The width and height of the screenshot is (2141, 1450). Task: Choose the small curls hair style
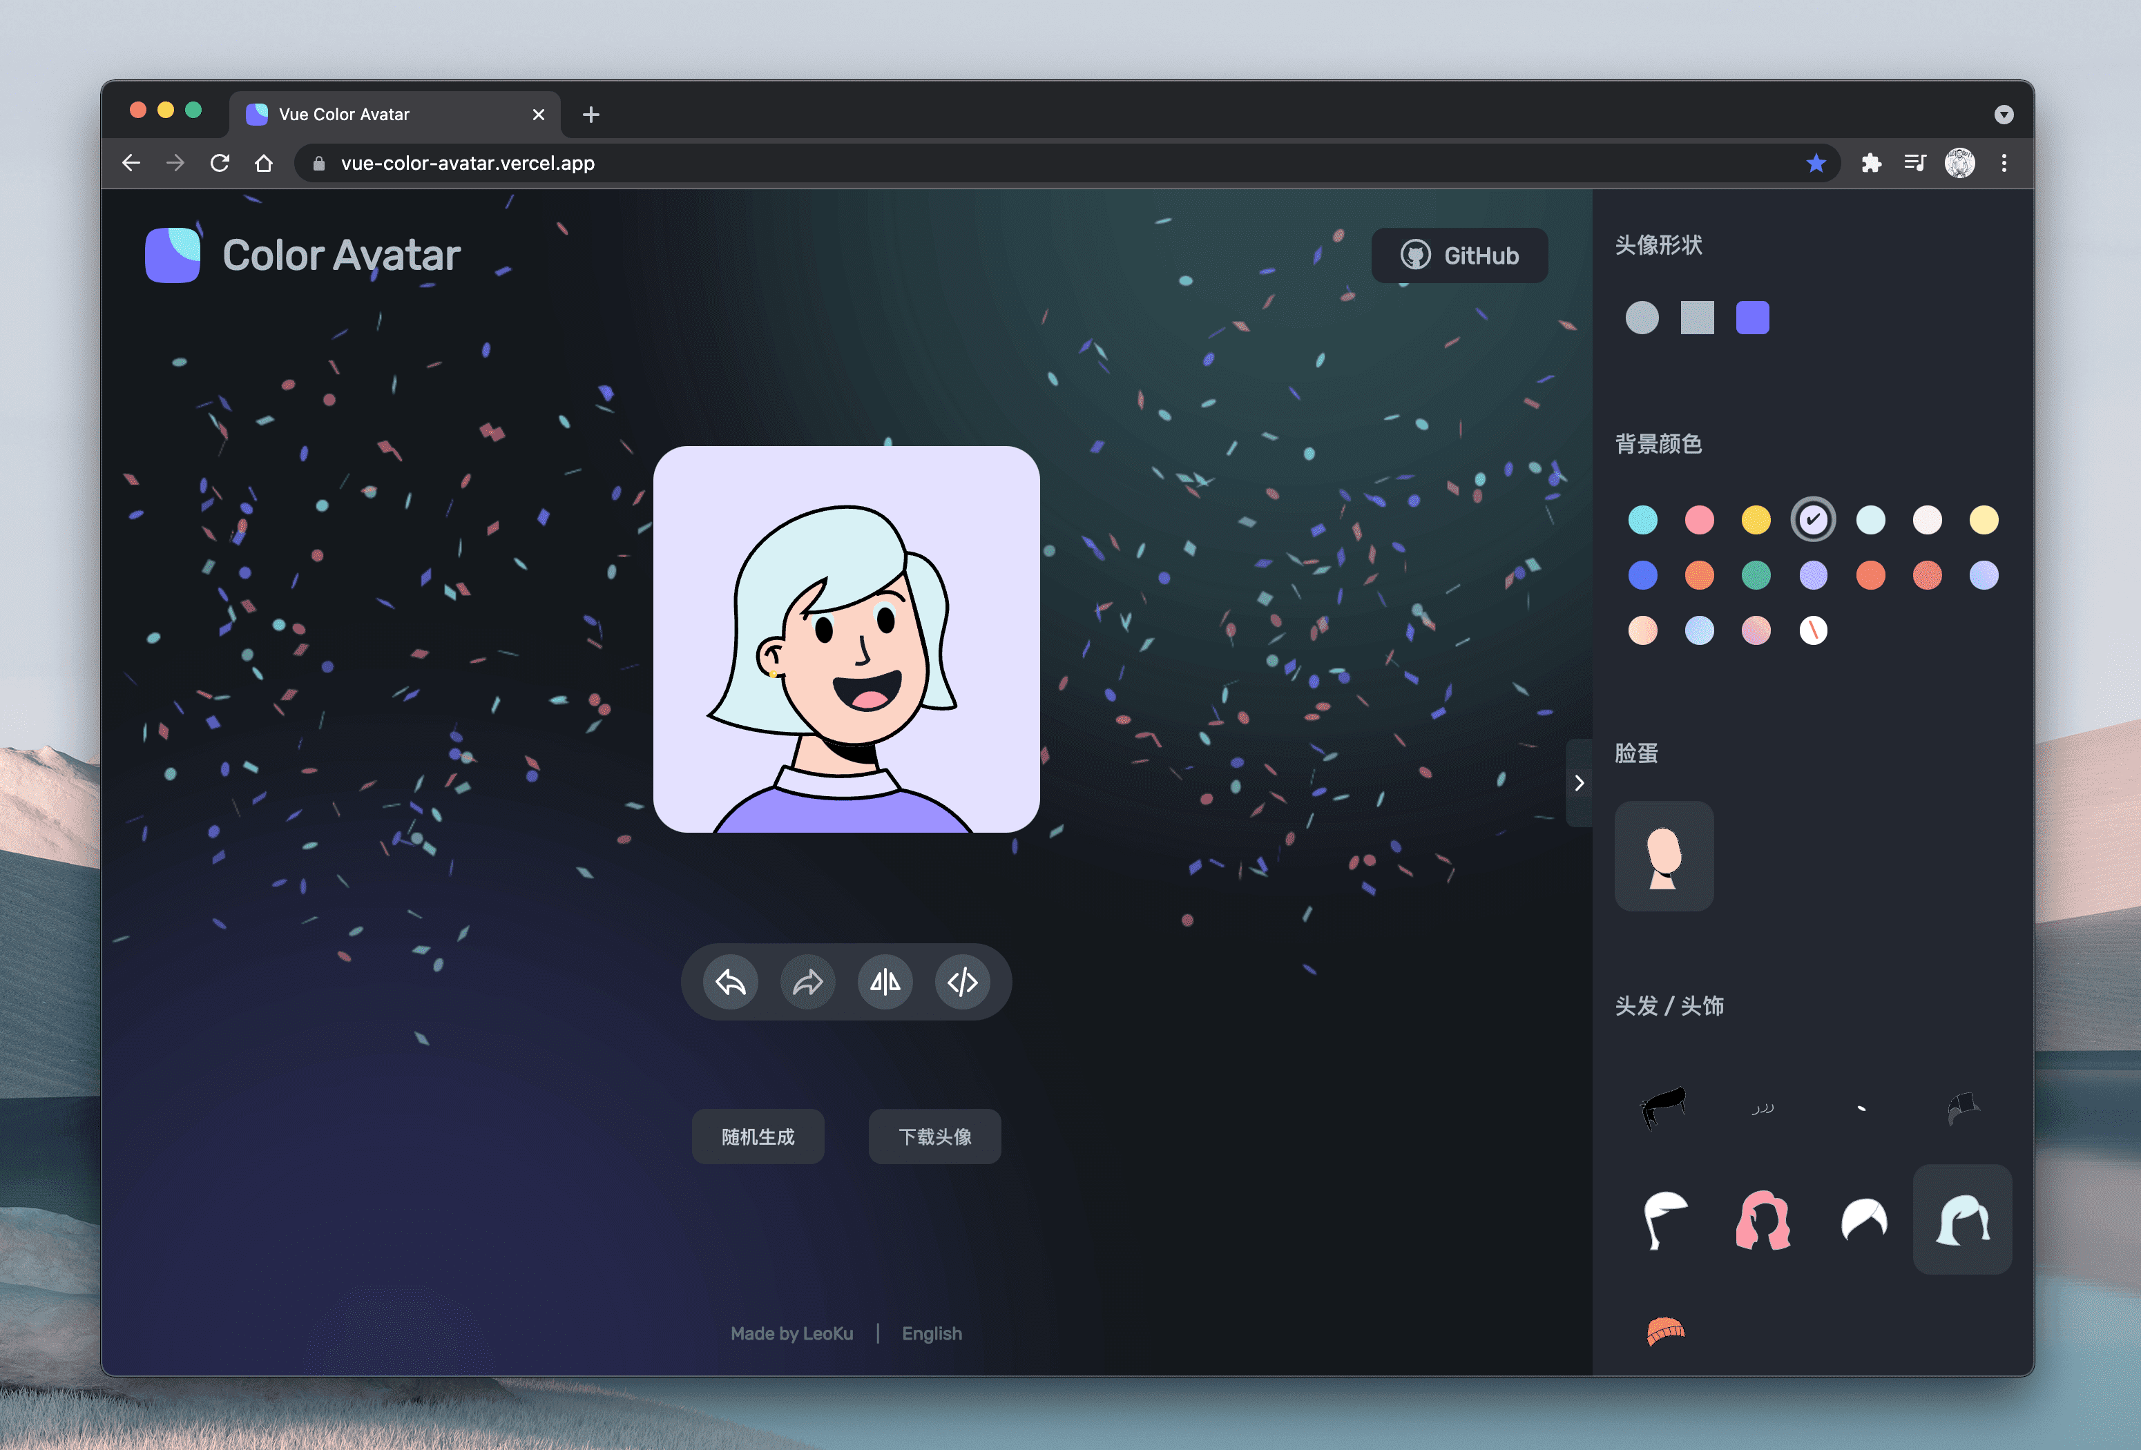point(1763,1108)
